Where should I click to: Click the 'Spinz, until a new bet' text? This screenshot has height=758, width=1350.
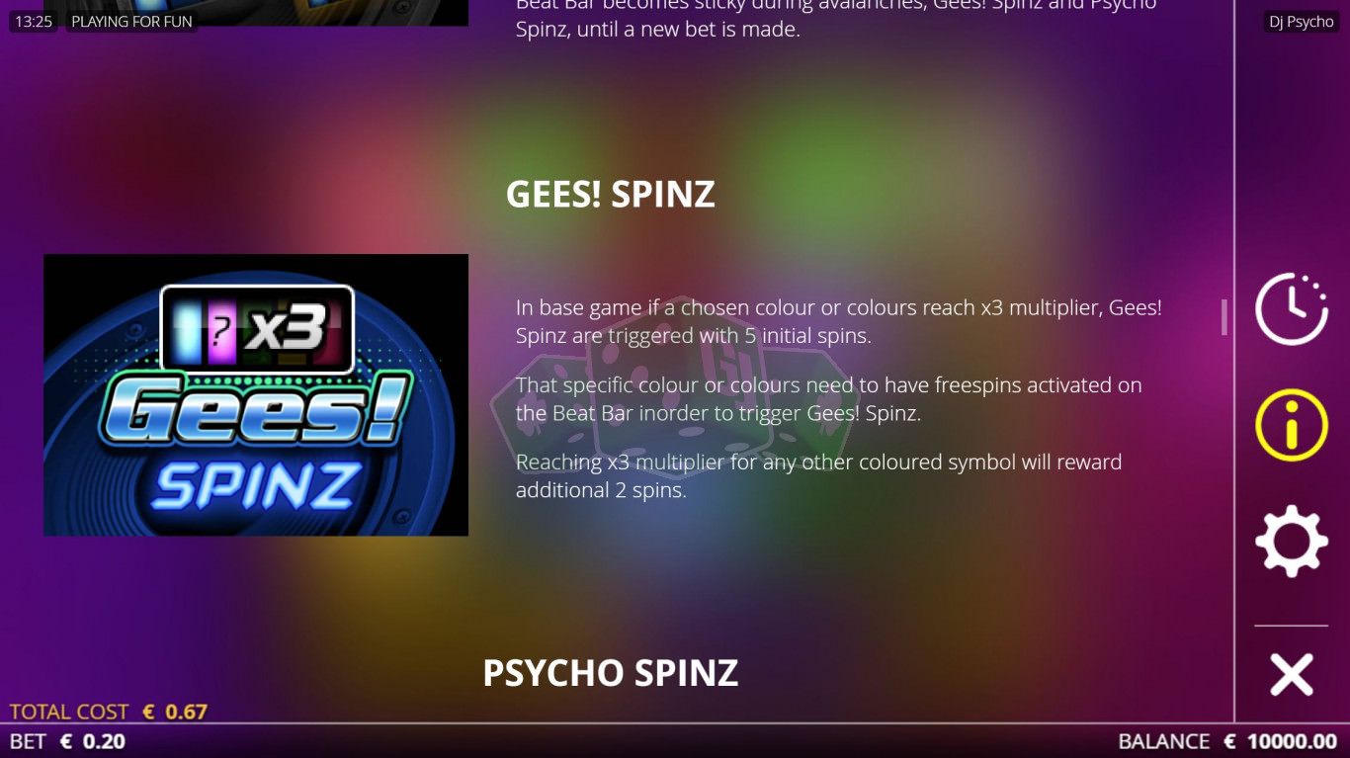(x=657, y=29)
